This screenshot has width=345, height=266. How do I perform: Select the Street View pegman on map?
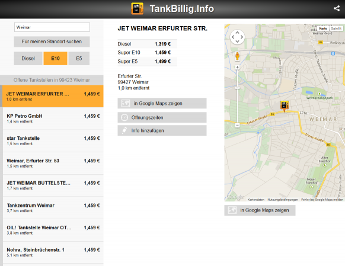click(x=237, y=56)
